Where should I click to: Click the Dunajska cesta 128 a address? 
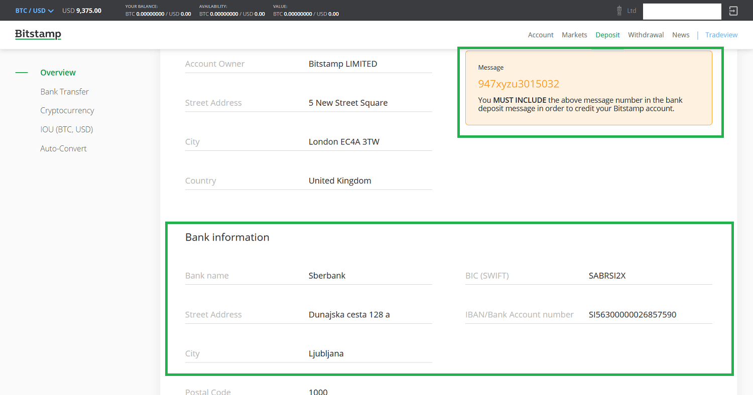tap(349, 315)
